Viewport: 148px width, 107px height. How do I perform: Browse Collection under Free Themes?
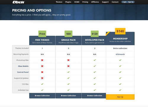pos(42,95)
